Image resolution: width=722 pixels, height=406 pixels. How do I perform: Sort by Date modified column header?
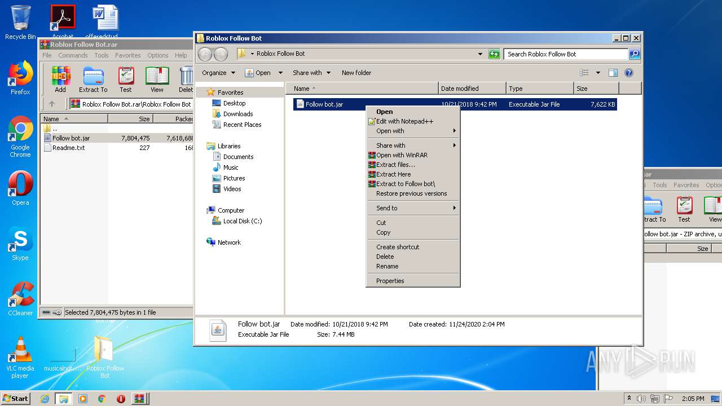[472, 89]
